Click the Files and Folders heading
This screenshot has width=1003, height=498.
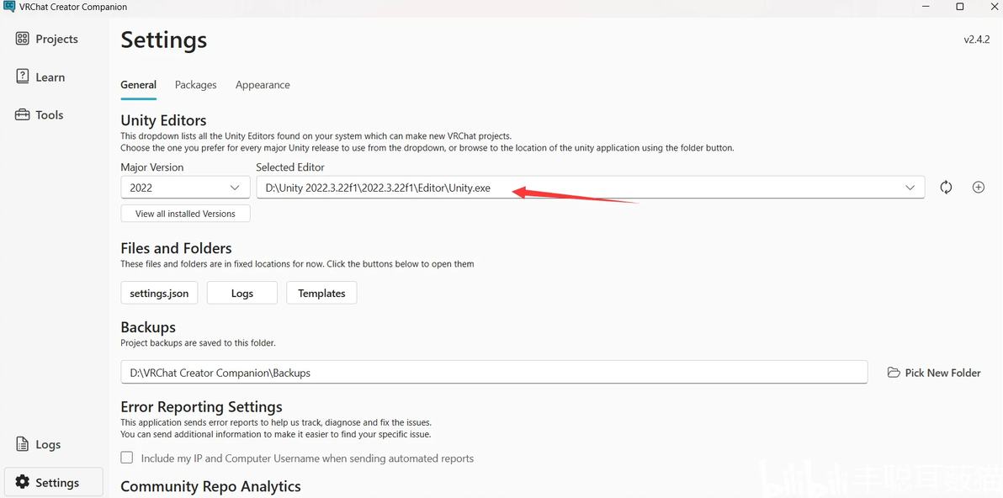click(x=176, y=248)
